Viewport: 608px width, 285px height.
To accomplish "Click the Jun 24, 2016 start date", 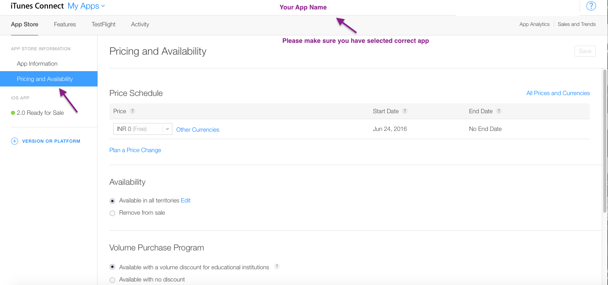I will [x=390, y=129].
